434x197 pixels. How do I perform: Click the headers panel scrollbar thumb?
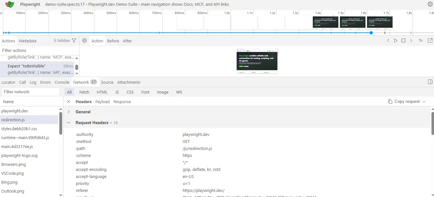[x=432, y=123]
